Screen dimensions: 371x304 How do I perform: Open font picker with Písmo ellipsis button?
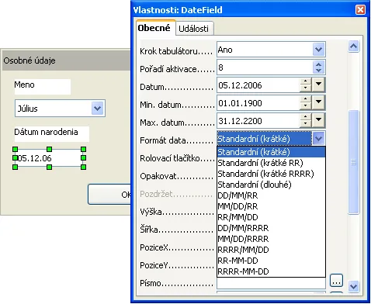tap(336, 281)
